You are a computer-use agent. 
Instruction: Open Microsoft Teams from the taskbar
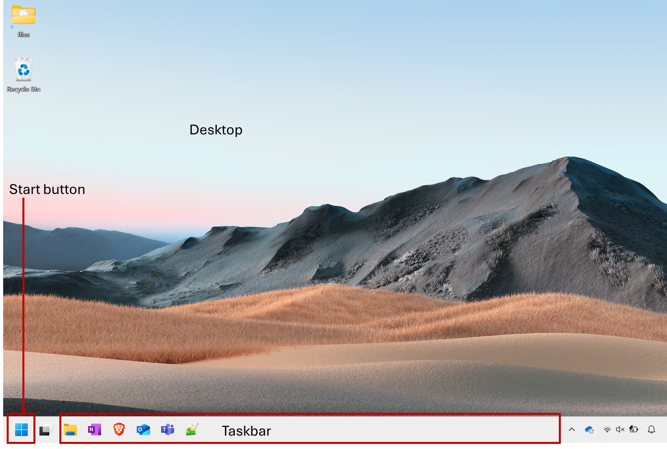click(168, 430)
